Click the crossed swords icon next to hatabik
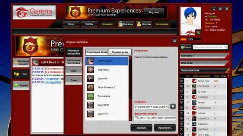Viewport: 243px width, 136px height. point(181,113)
